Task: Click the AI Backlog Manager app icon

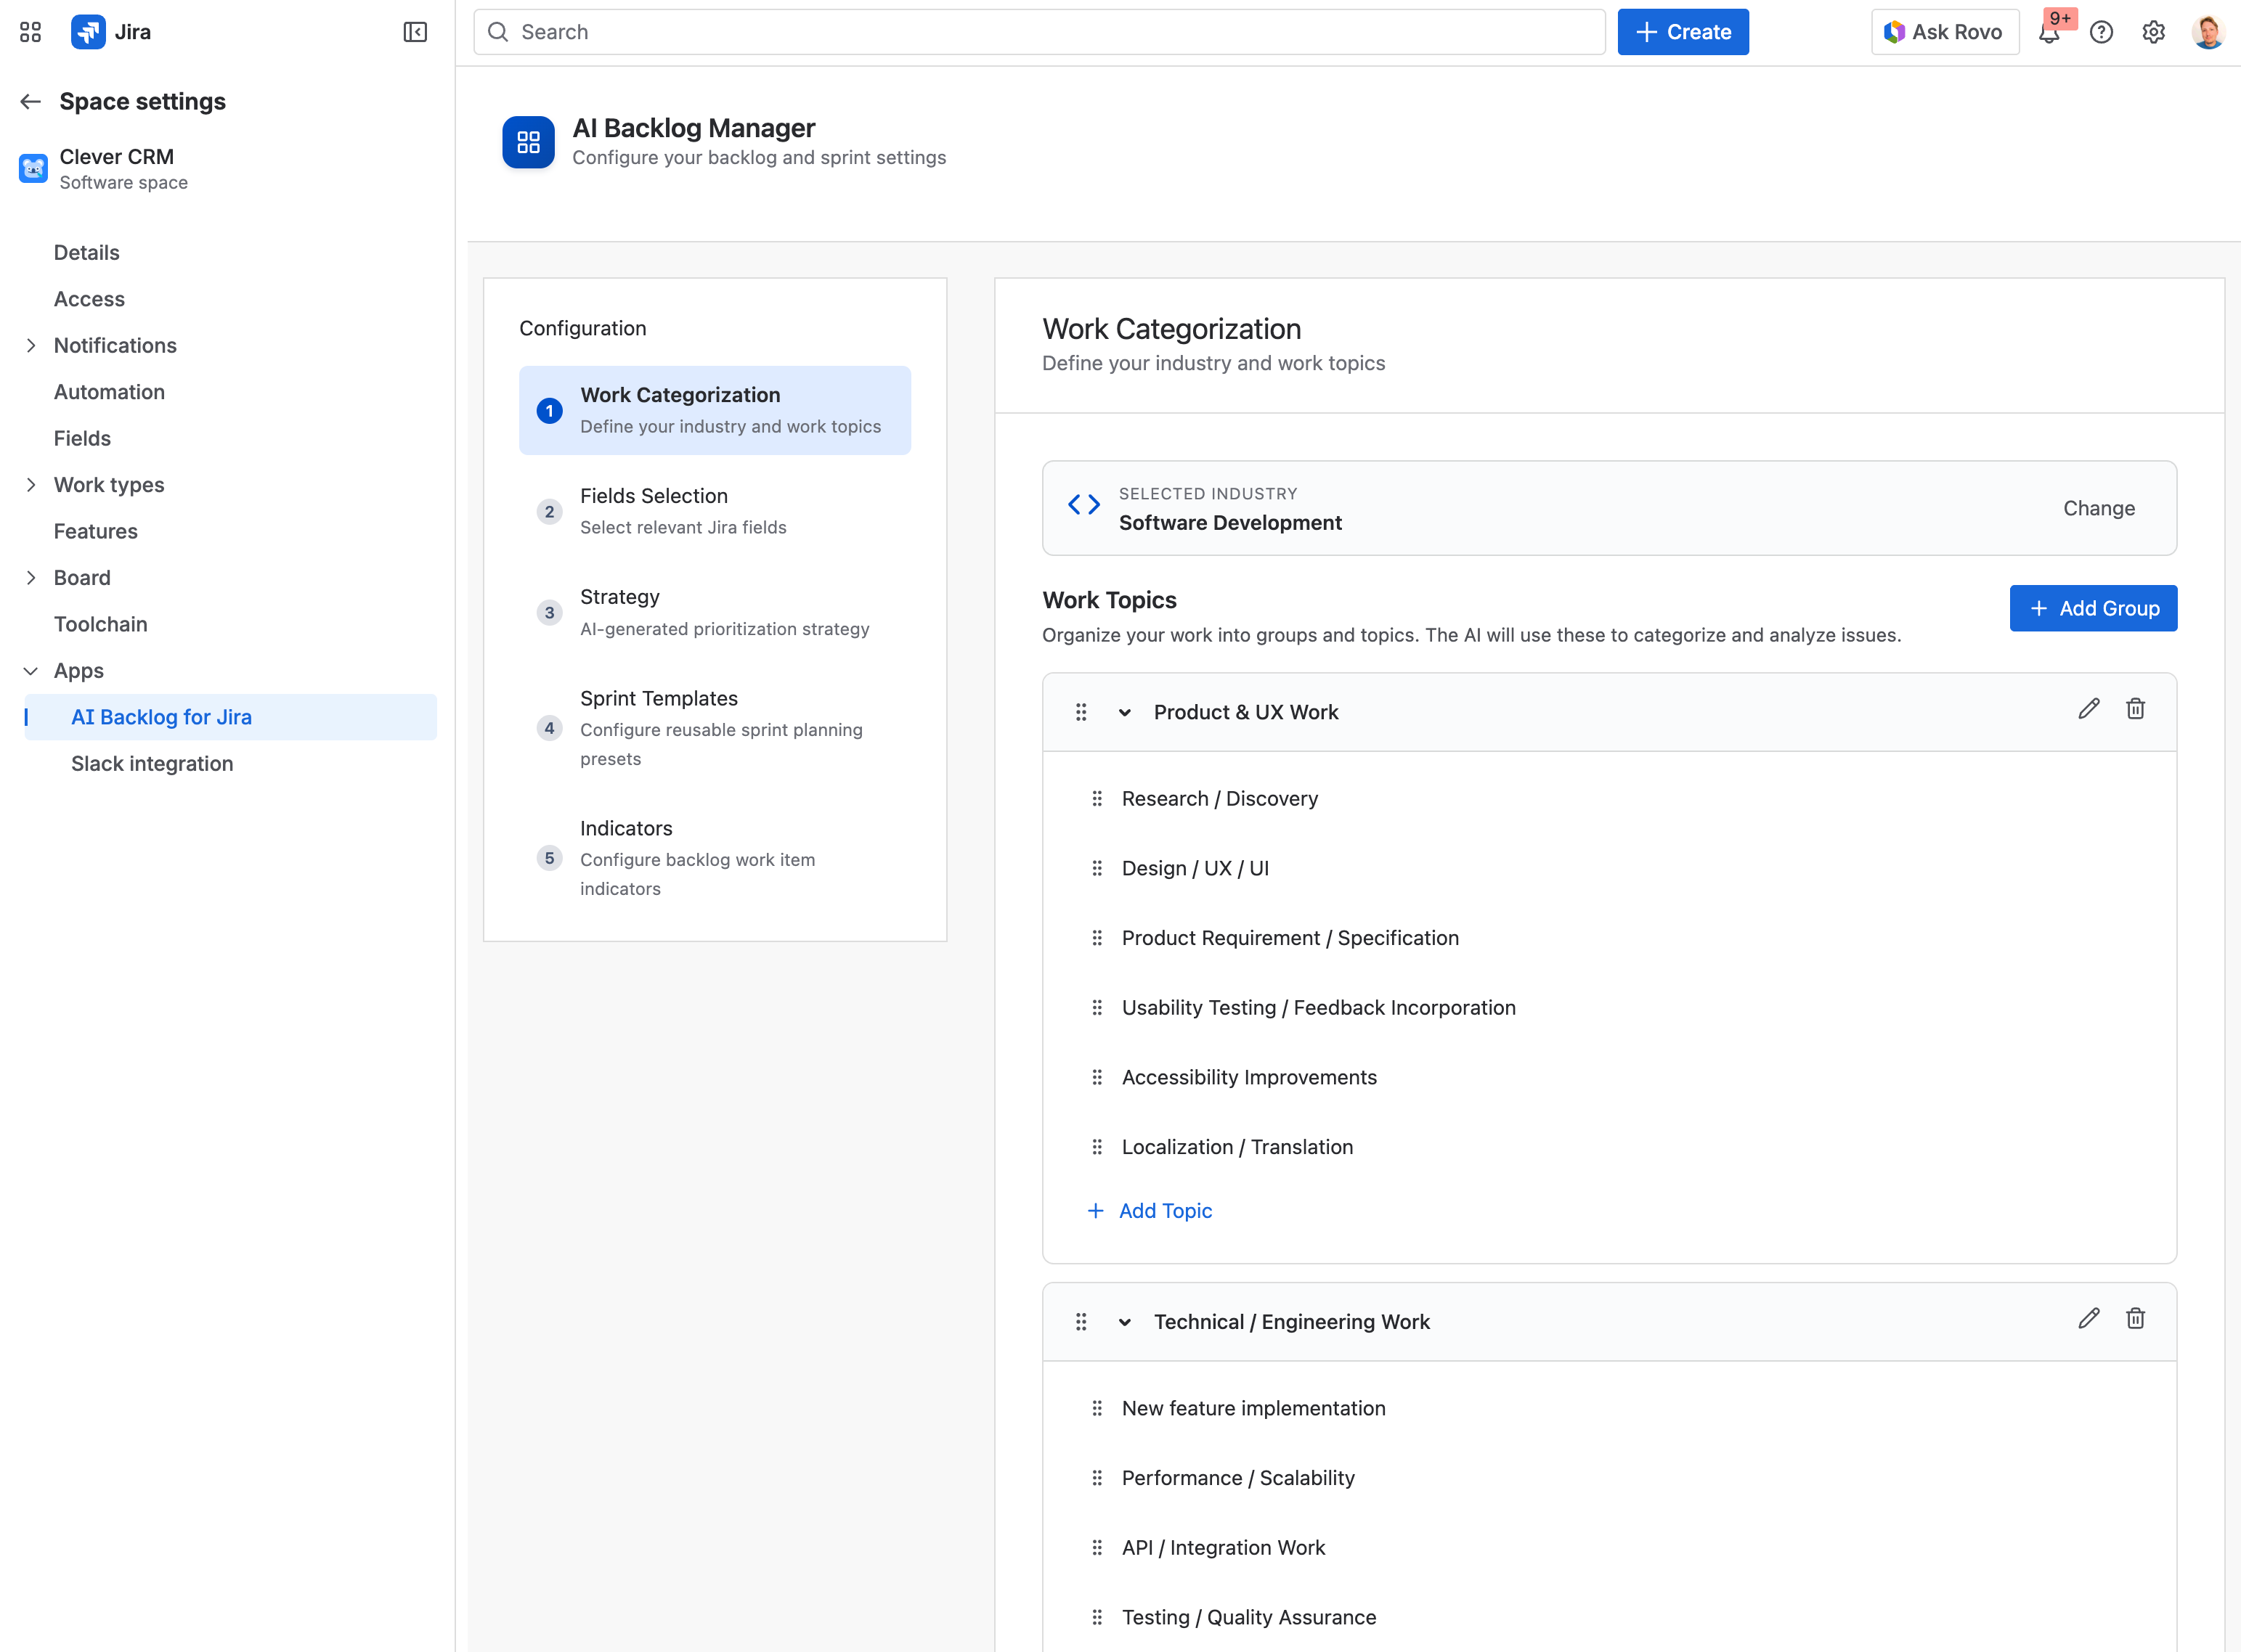Action: point(527,142)
